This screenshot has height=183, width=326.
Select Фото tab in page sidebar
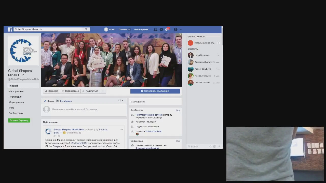pos(11,108)
